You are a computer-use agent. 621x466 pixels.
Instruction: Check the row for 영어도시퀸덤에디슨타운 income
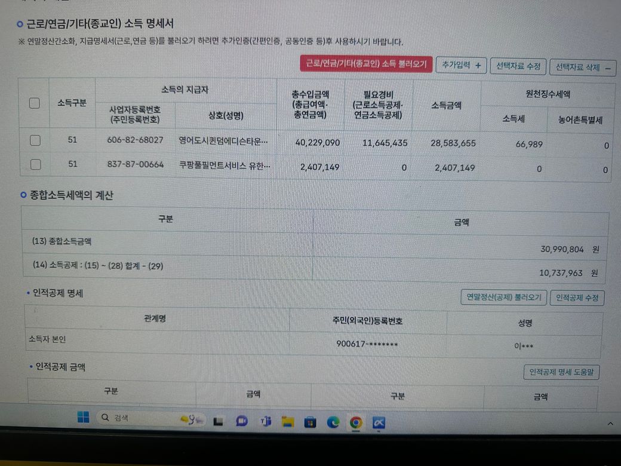click(x=35, y=140)
